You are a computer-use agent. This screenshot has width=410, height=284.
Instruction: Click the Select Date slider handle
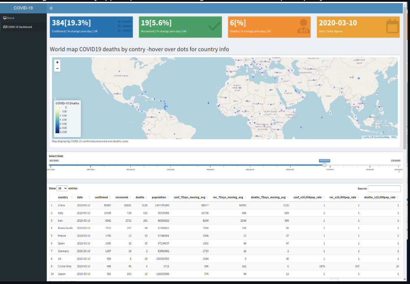[x=325, y=165]
